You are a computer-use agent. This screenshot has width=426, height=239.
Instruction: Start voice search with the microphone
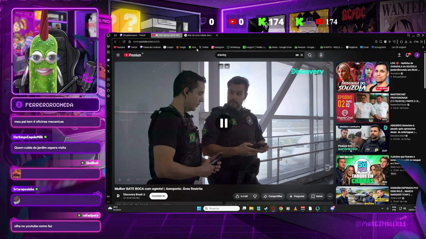coord(321,55)
